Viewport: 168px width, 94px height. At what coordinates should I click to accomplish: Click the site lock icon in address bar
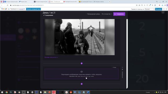pyautogui.click(x=11, y=5)
